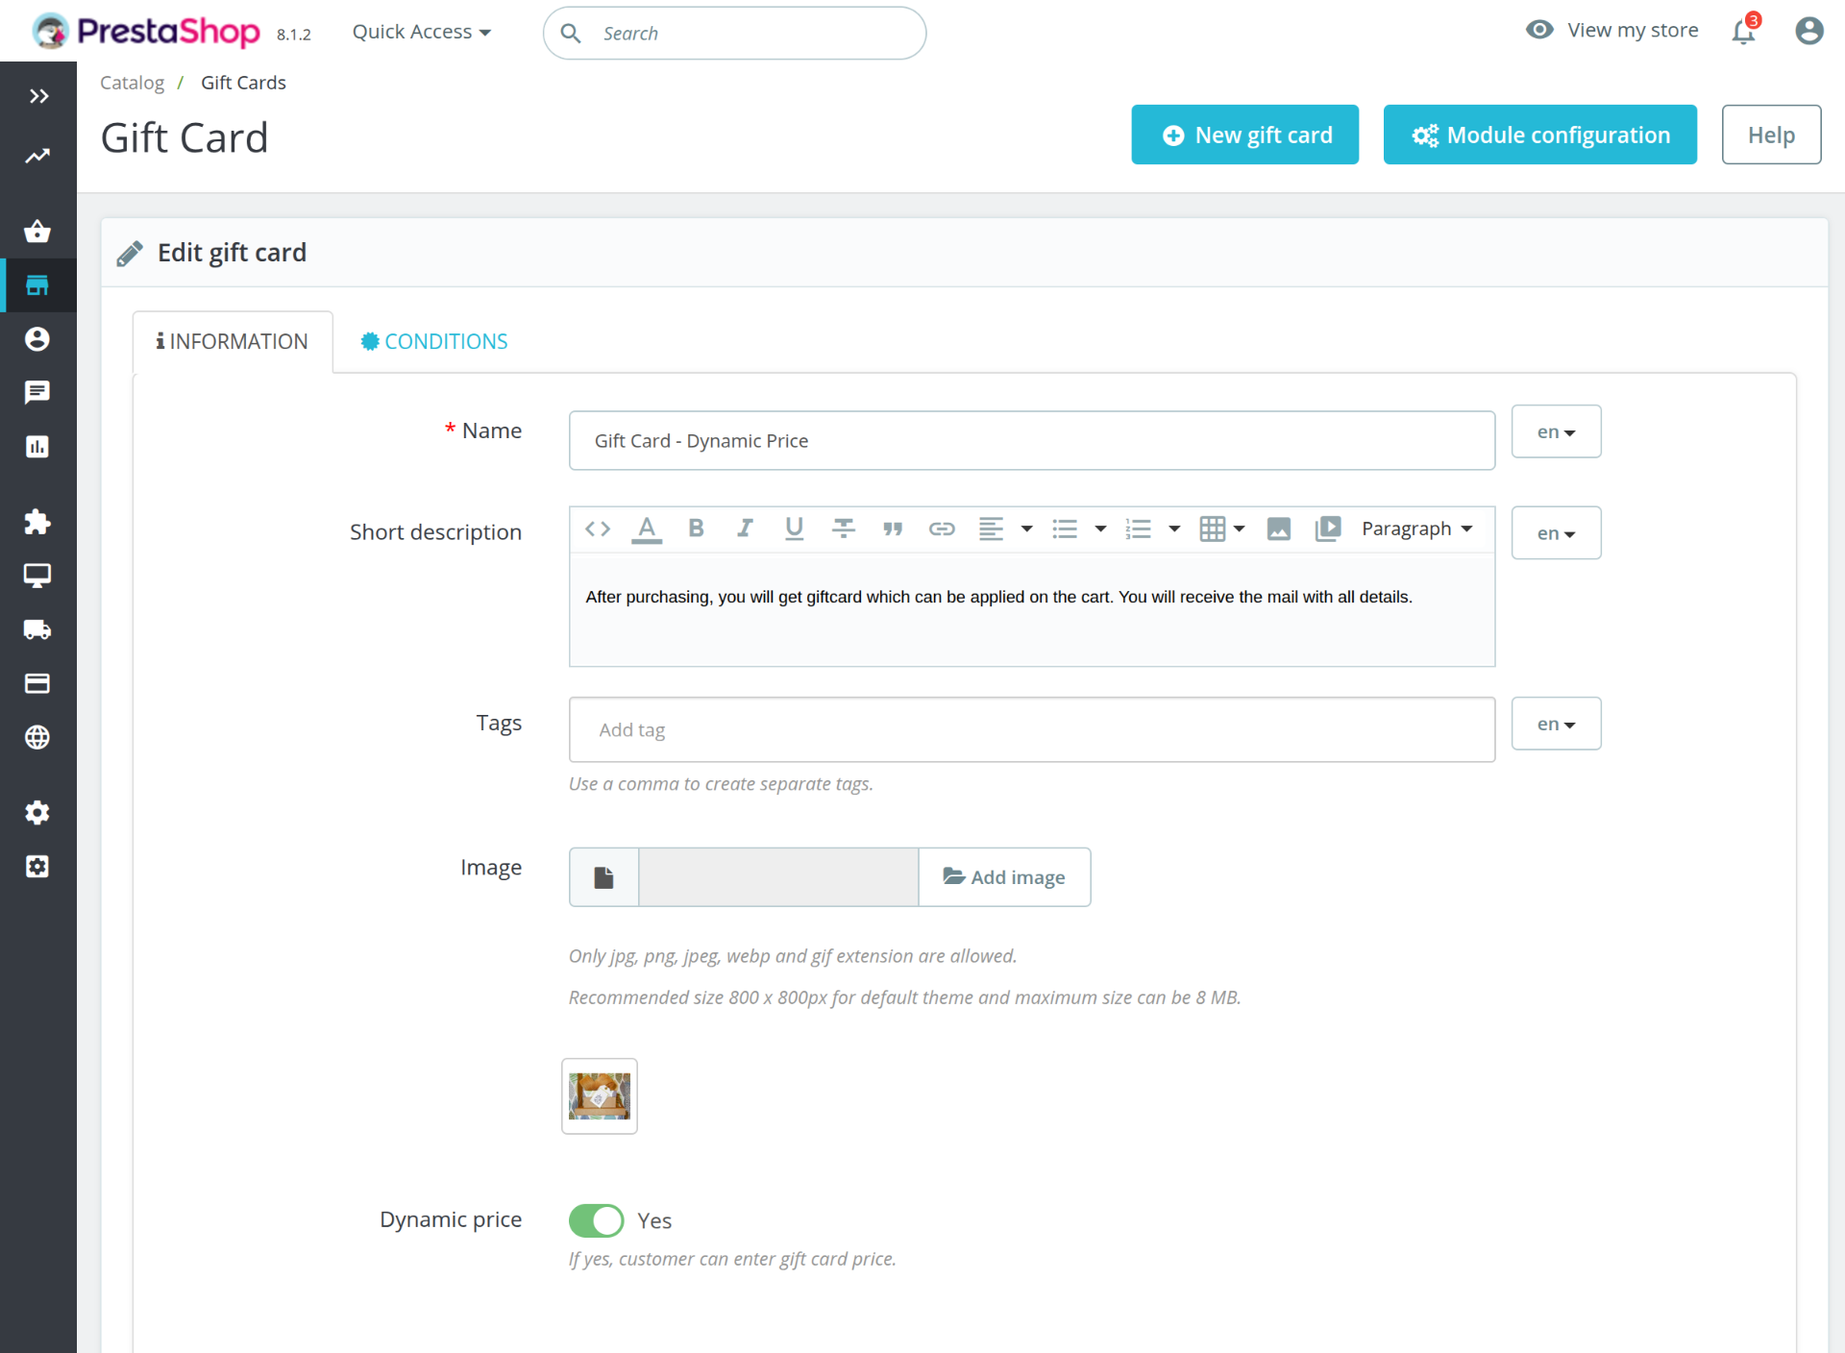1845x1353 pixels.
Task: Click the New gift card button
Action: [x=1244, y=135]
